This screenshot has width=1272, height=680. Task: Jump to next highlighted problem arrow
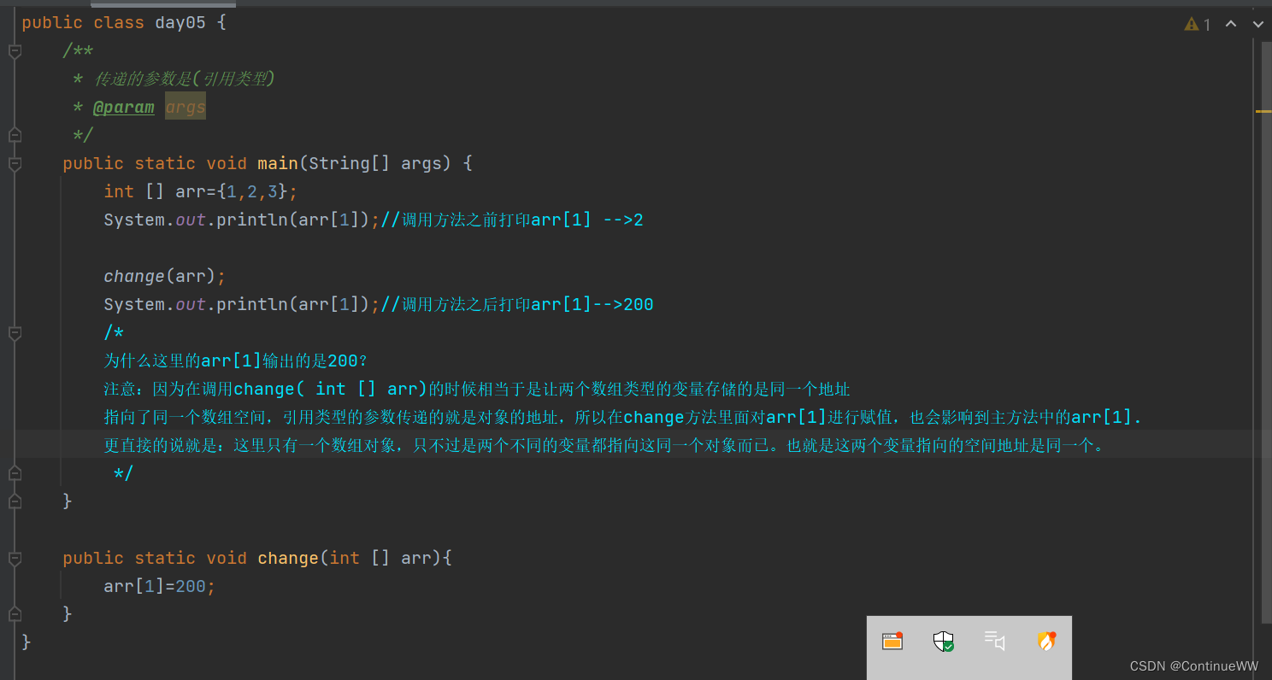pyautogui.click(x=1257, y=24)
